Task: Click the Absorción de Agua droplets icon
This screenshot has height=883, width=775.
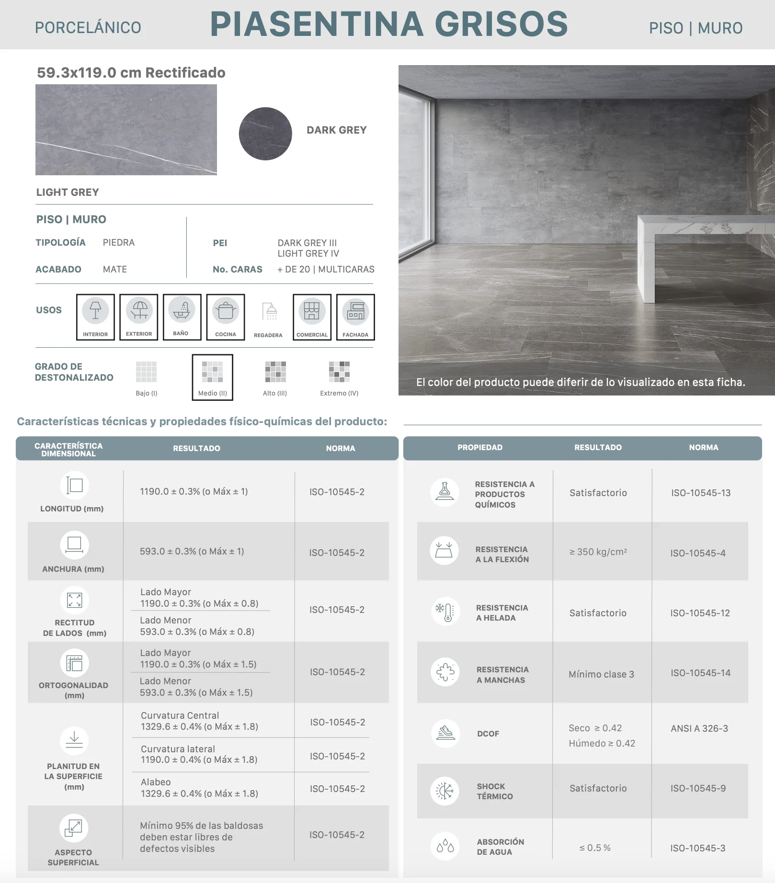Action: click(445, 846)
